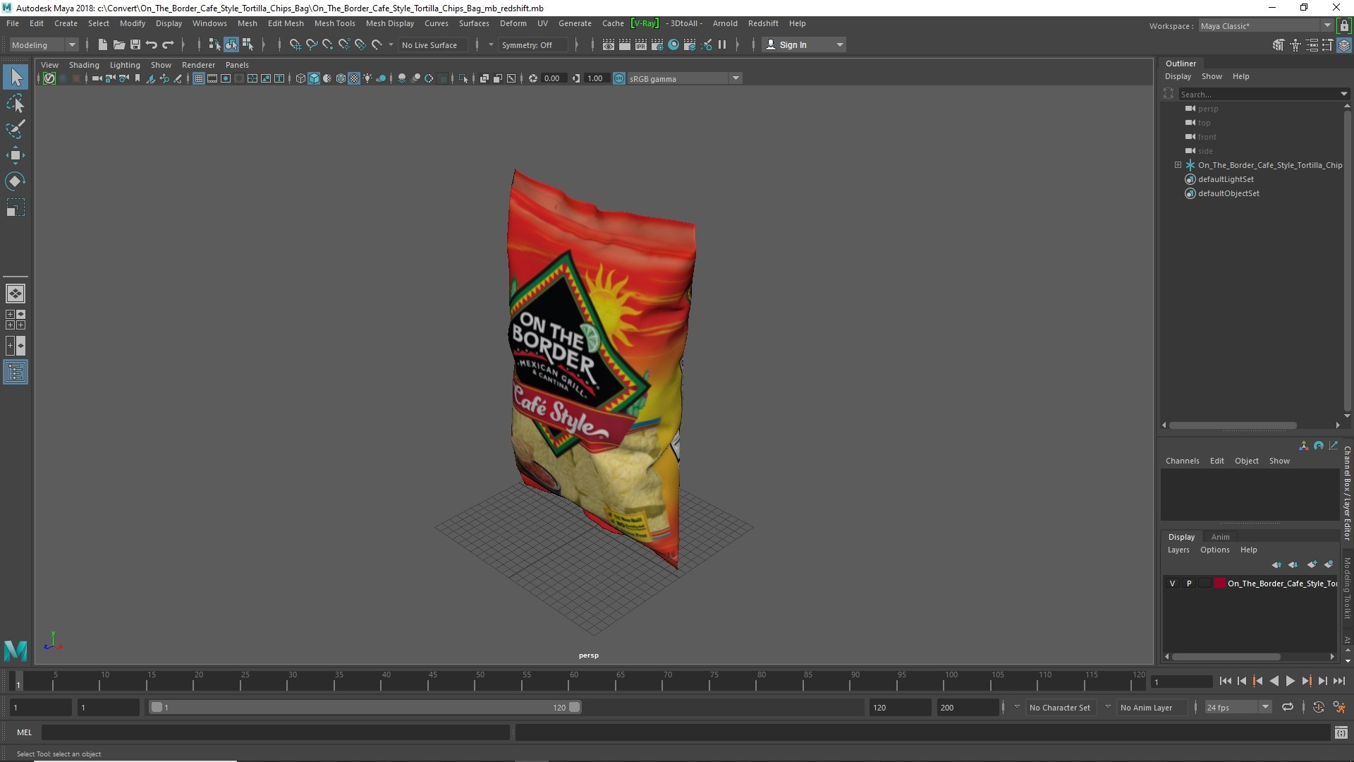Image resolution: width=1354 pixels, height=762 pixels.
Task: Pause Viewport 2.0 display
Action: (x=722, y=44)
